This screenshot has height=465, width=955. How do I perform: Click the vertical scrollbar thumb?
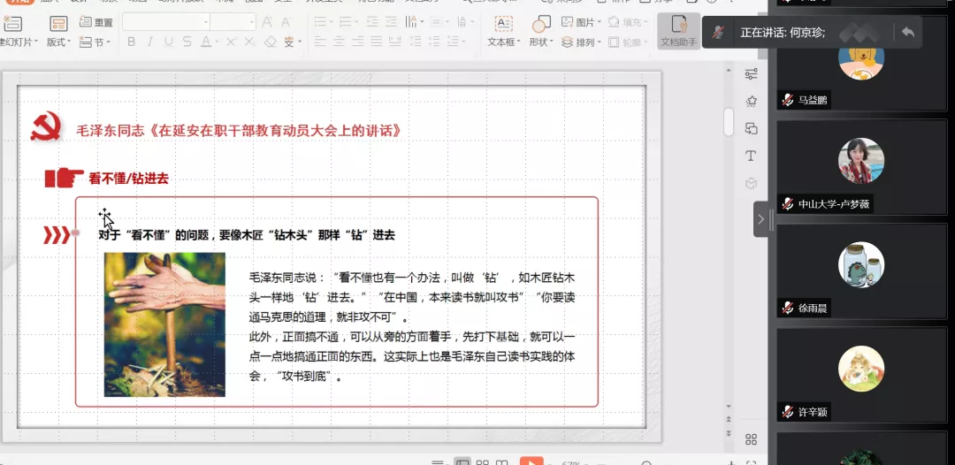click(x=729, y=122)
